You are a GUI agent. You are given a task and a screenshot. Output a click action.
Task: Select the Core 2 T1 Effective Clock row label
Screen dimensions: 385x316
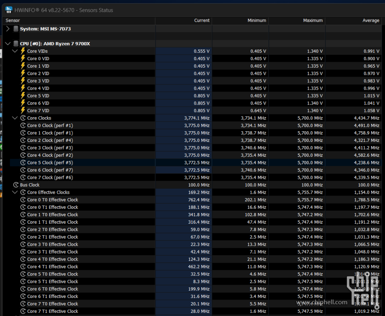pyautogui.click(x=53, y=237)
